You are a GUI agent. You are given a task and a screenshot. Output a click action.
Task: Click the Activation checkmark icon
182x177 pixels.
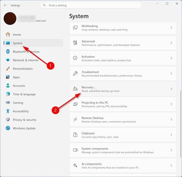[x=75, y=58]
